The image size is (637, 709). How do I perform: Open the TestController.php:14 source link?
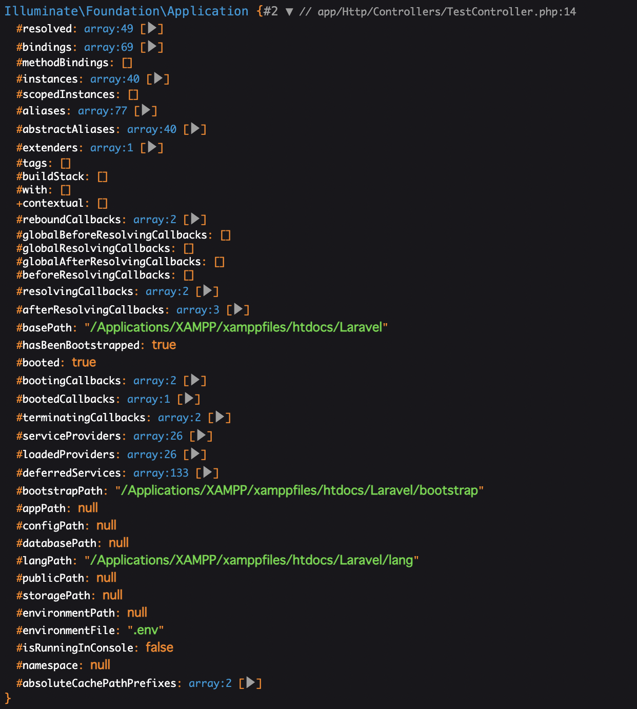(x=447, y=11)
